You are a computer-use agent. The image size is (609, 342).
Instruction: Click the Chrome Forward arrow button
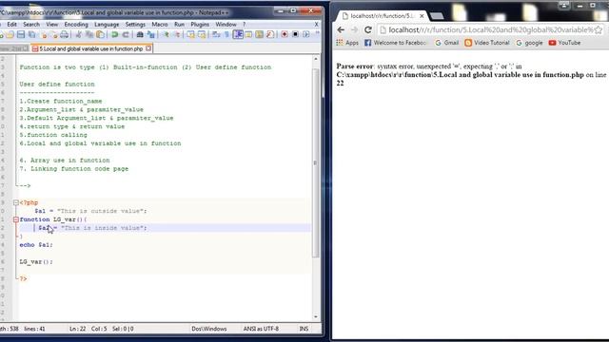(354, 29)
